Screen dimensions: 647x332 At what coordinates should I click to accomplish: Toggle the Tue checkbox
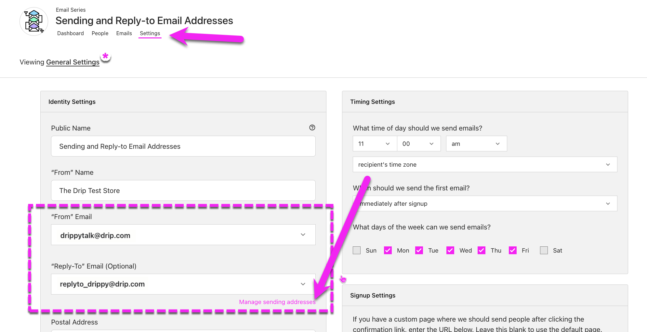click(419, 250)
